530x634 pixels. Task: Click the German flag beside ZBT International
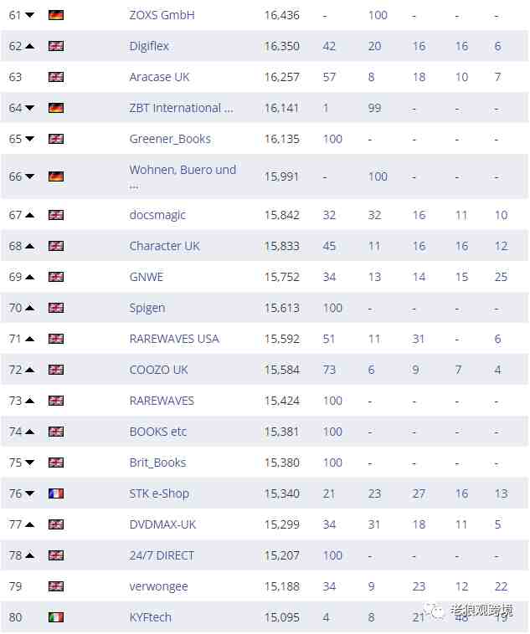point(56,108)
